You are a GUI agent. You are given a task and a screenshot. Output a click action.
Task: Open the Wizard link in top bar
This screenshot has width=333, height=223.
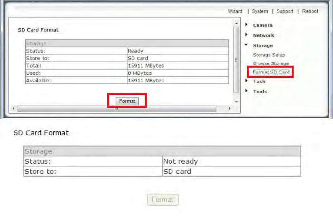[x=235, y=11]
